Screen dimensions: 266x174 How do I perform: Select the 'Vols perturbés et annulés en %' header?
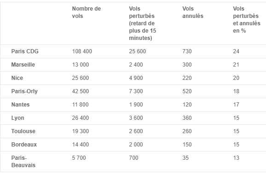(247, 20)
